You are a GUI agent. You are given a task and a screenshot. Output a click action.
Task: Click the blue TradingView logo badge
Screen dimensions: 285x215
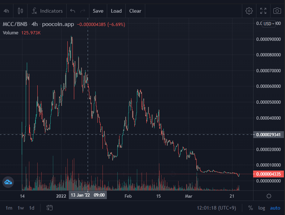tap(8, 182)
